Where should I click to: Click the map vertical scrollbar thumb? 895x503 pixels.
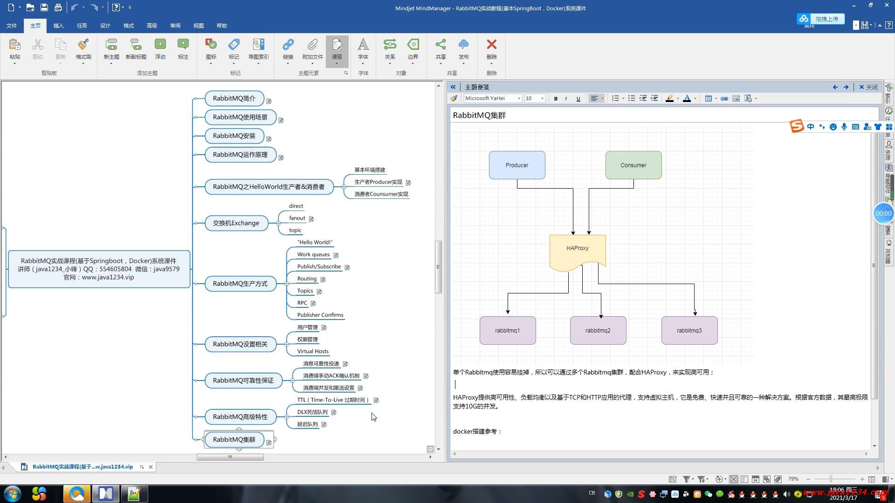pyautogui.click(x=438, y=267)
